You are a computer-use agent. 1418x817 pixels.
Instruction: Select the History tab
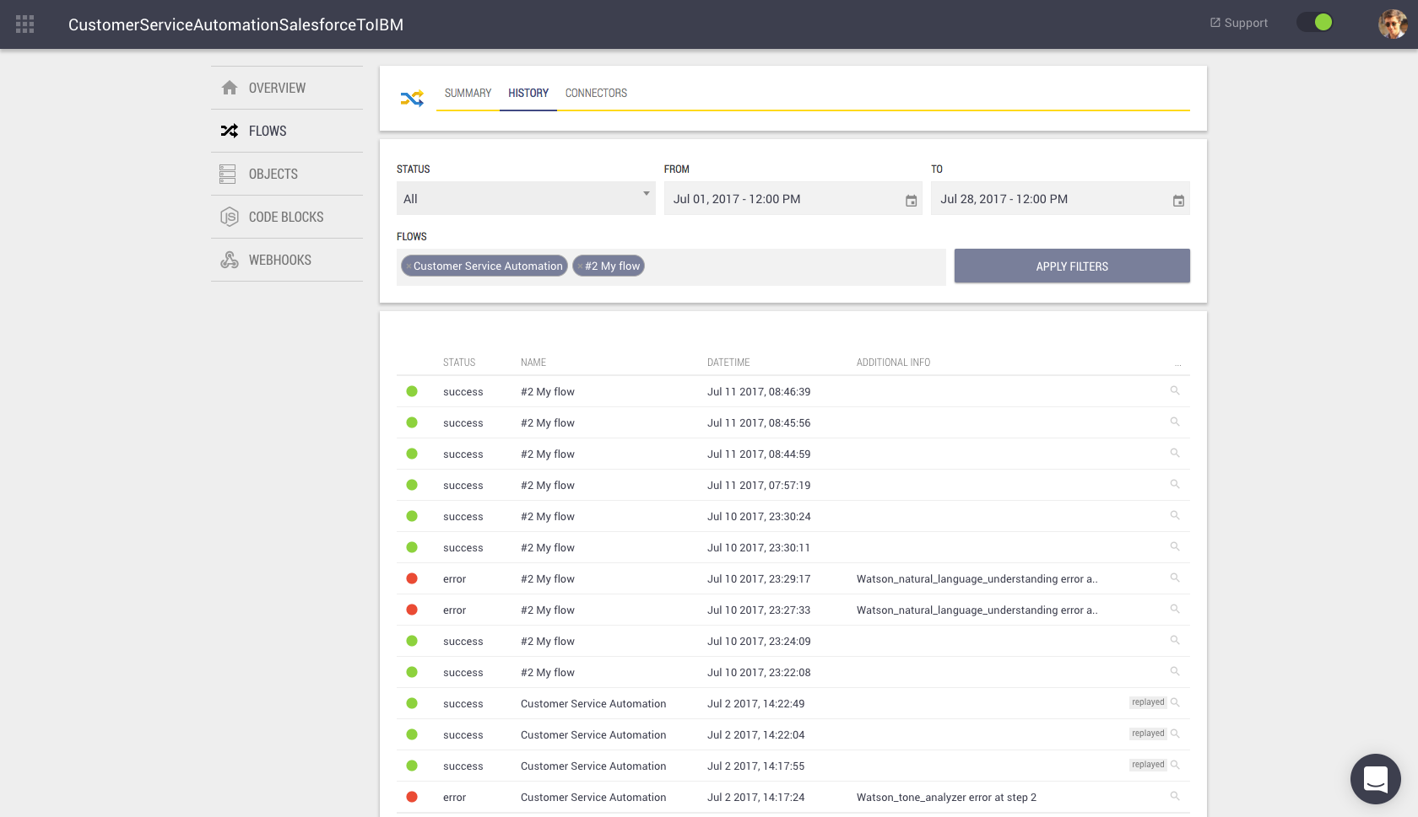(x=528, y=93)
